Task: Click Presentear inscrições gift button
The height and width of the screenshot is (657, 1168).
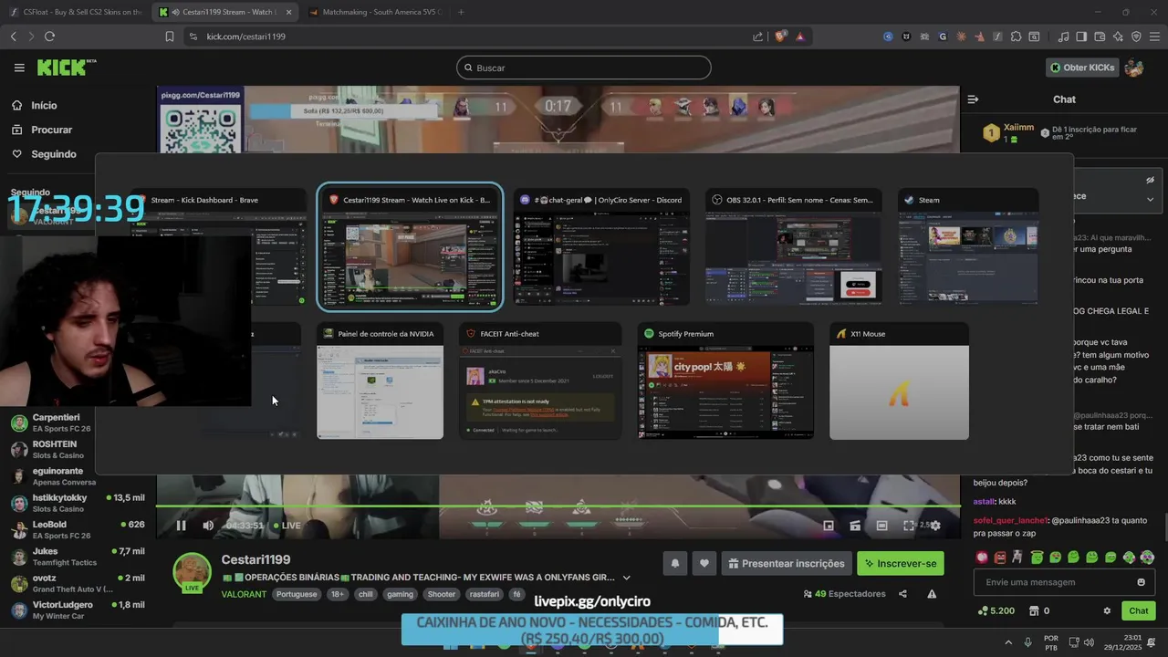Action: coord(787,563)
